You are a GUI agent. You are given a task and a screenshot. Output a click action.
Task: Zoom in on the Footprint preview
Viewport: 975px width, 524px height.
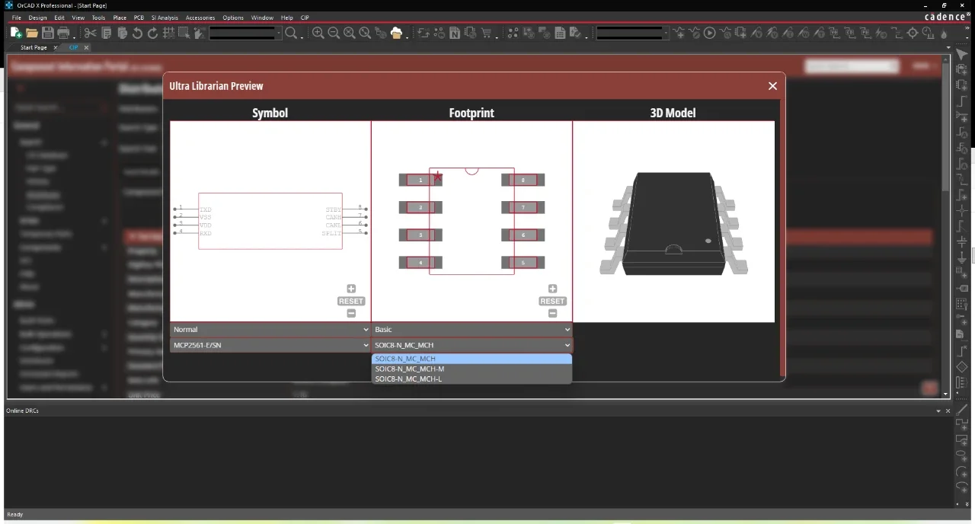552,289
